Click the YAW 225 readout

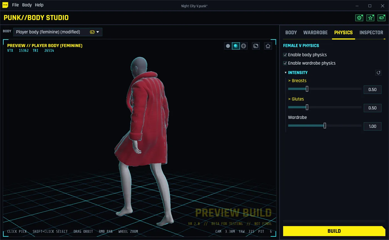[246, 231]
